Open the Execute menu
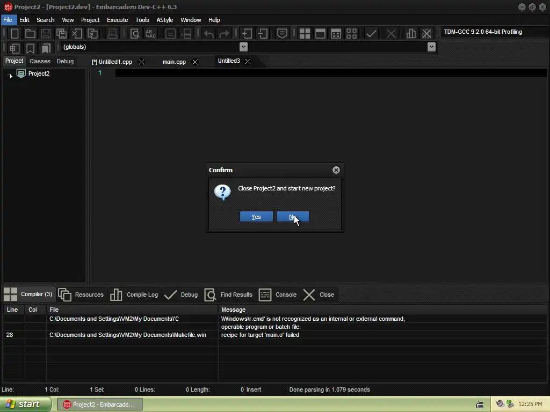Screen dimensions: 550x412 118,20
